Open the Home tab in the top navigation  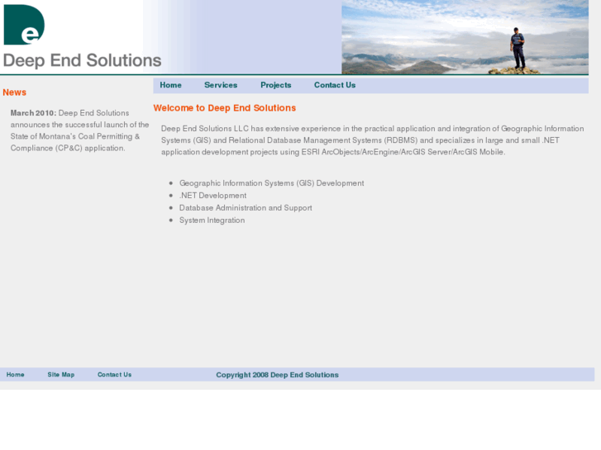(x=170, y=85)
